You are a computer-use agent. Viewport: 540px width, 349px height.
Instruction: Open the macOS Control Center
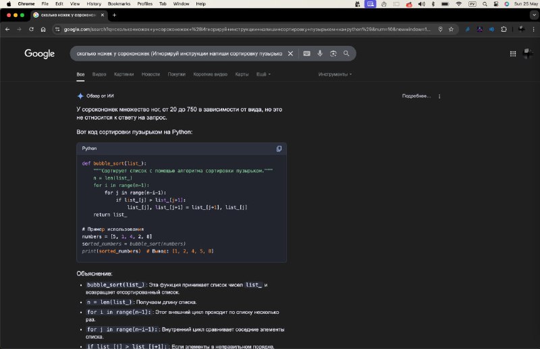(496, 4)
